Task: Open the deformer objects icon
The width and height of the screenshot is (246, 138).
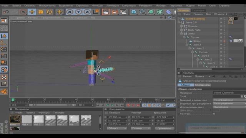Action: (169, 12)
